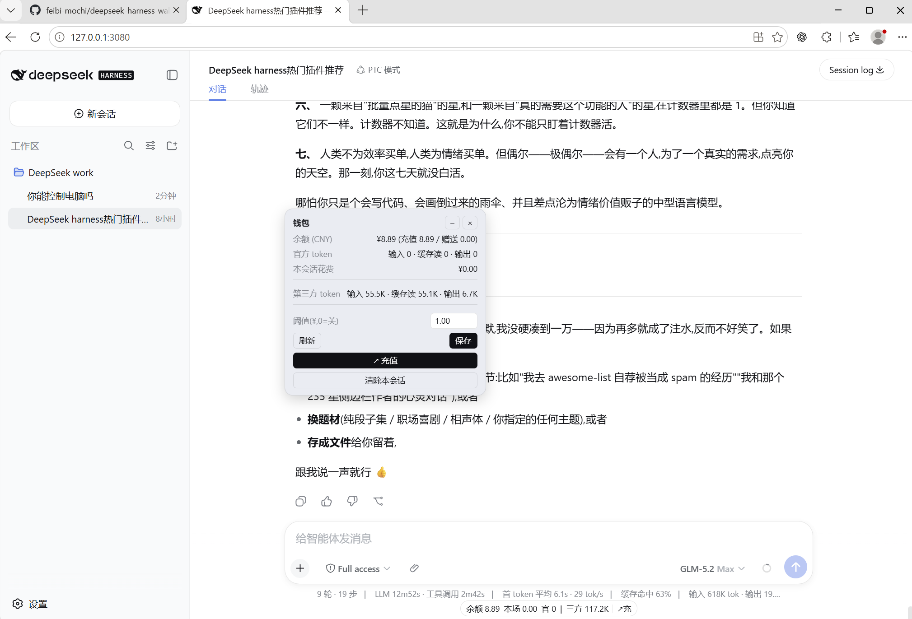Open 你能控制电脑吗 conversation

(95, 196)
